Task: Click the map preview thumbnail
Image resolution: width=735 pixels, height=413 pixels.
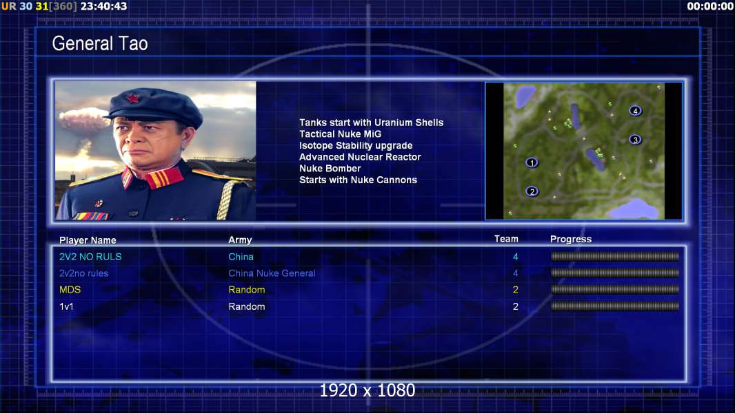Action: pyautogui.click(x=583, y=151)
